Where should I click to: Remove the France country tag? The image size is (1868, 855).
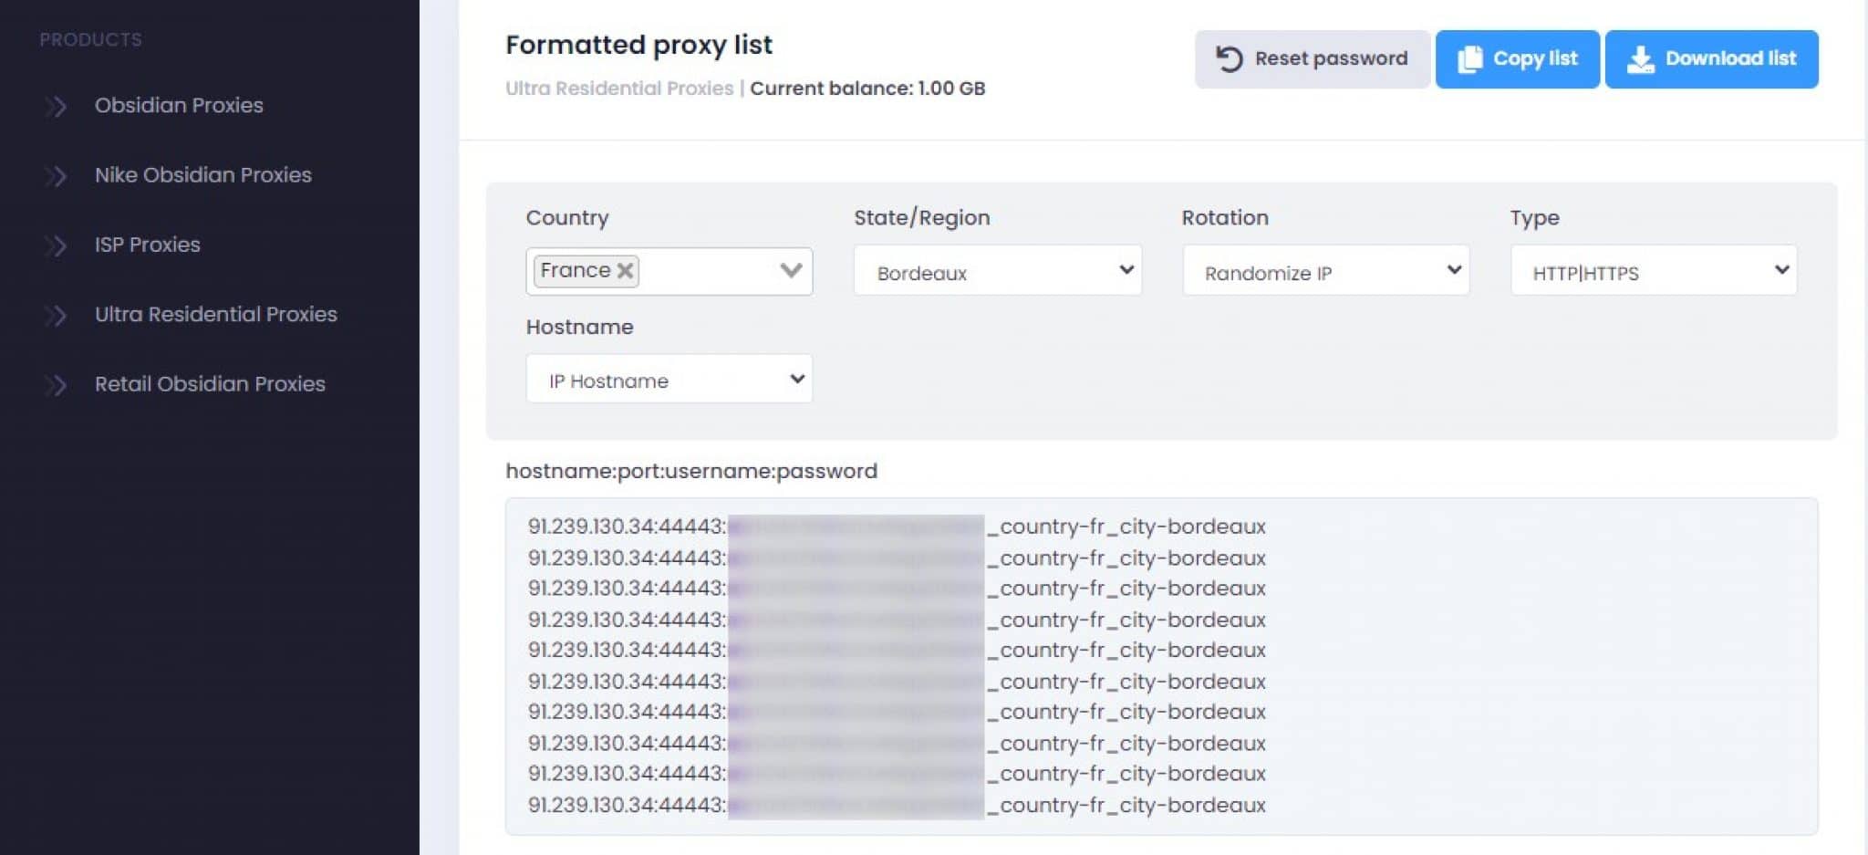(625, 271)
